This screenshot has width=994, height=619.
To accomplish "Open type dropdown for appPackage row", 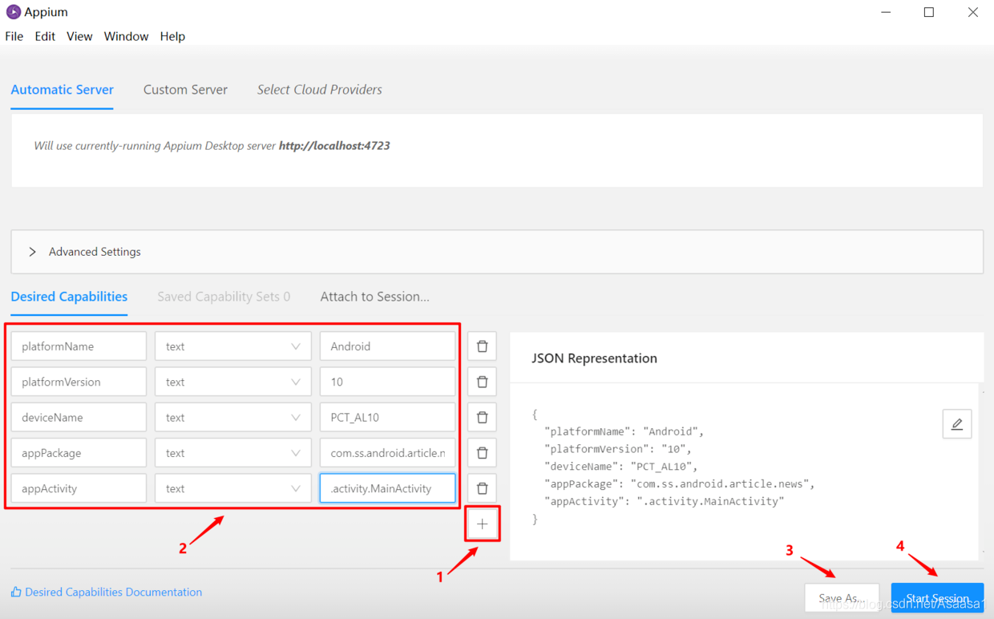I will coord(232,453).
